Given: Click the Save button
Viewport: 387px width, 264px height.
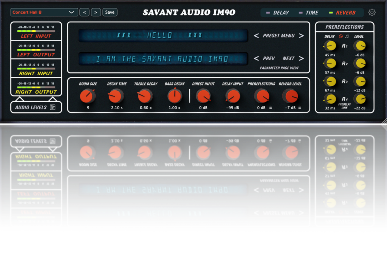Looking at the screenshot, I should 110,12.
